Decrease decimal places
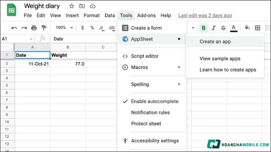The image size is (271, 152). 101,28
